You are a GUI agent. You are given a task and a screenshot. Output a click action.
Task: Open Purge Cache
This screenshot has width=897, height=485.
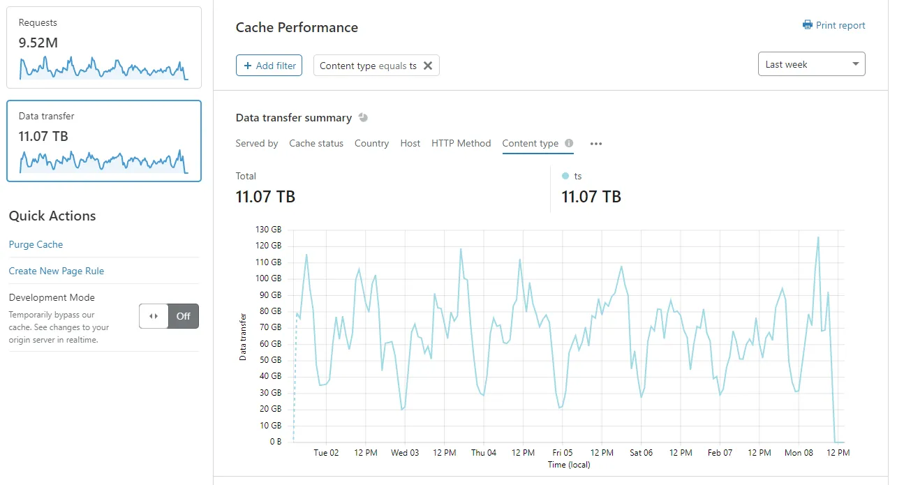36,244
